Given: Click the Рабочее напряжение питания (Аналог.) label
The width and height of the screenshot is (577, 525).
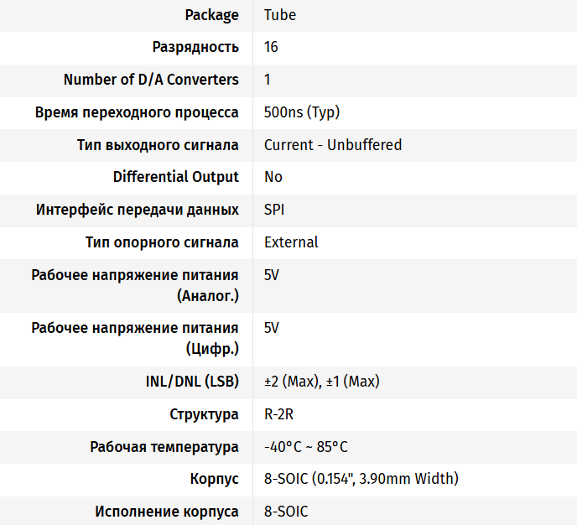Looking at the screenshot, I should (135, 285).
